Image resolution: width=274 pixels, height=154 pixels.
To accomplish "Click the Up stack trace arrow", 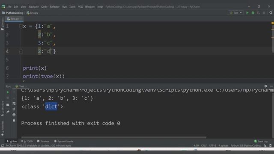I will coord(14,92).
